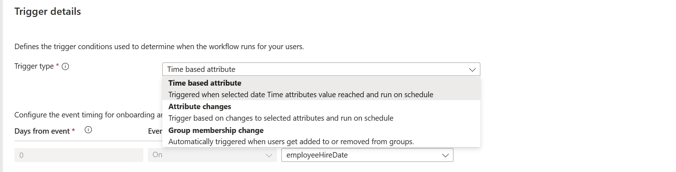This screenshot has height=172, width=676.
Task: Choose the Attribute changes trigger option
Action: click(x=200, y=107)
